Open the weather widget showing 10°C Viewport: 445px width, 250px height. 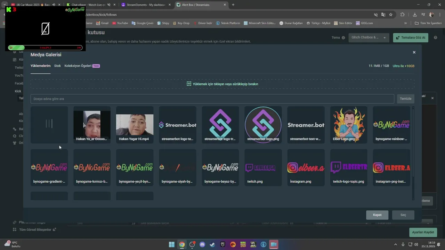click(13, 244)
